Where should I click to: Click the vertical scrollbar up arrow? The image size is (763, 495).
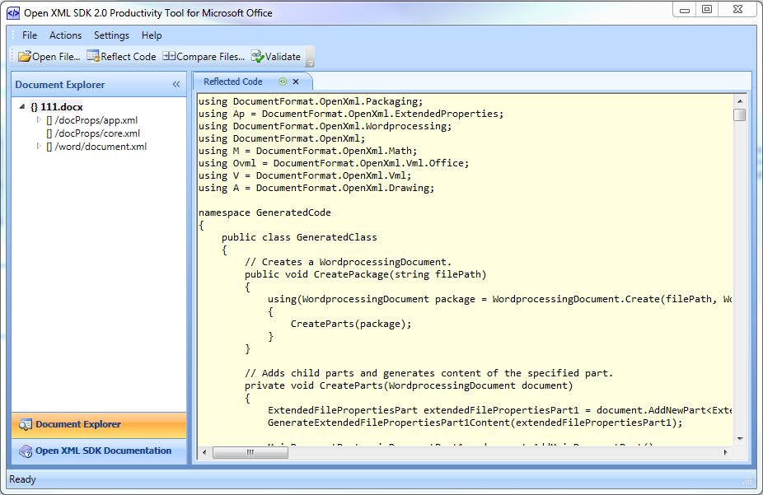pyautogui.click(x=740, y=101)
